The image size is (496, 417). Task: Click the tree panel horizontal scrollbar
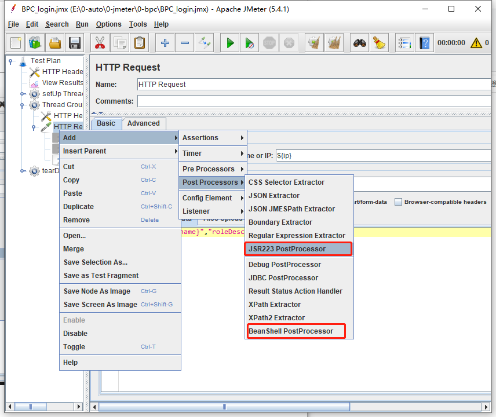[30, 407]
